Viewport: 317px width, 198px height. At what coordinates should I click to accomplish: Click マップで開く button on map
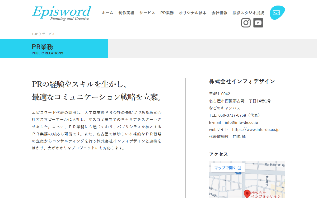click(228, 168)
